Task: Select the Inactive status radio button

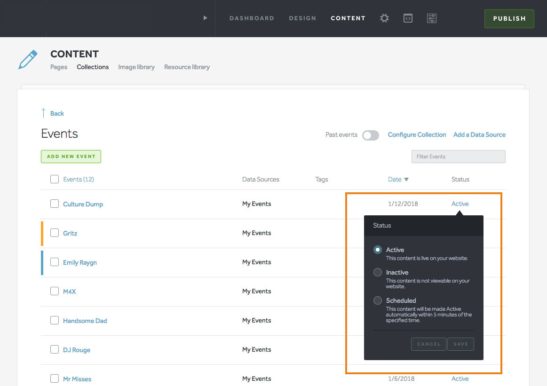Action: coord(378,272)
